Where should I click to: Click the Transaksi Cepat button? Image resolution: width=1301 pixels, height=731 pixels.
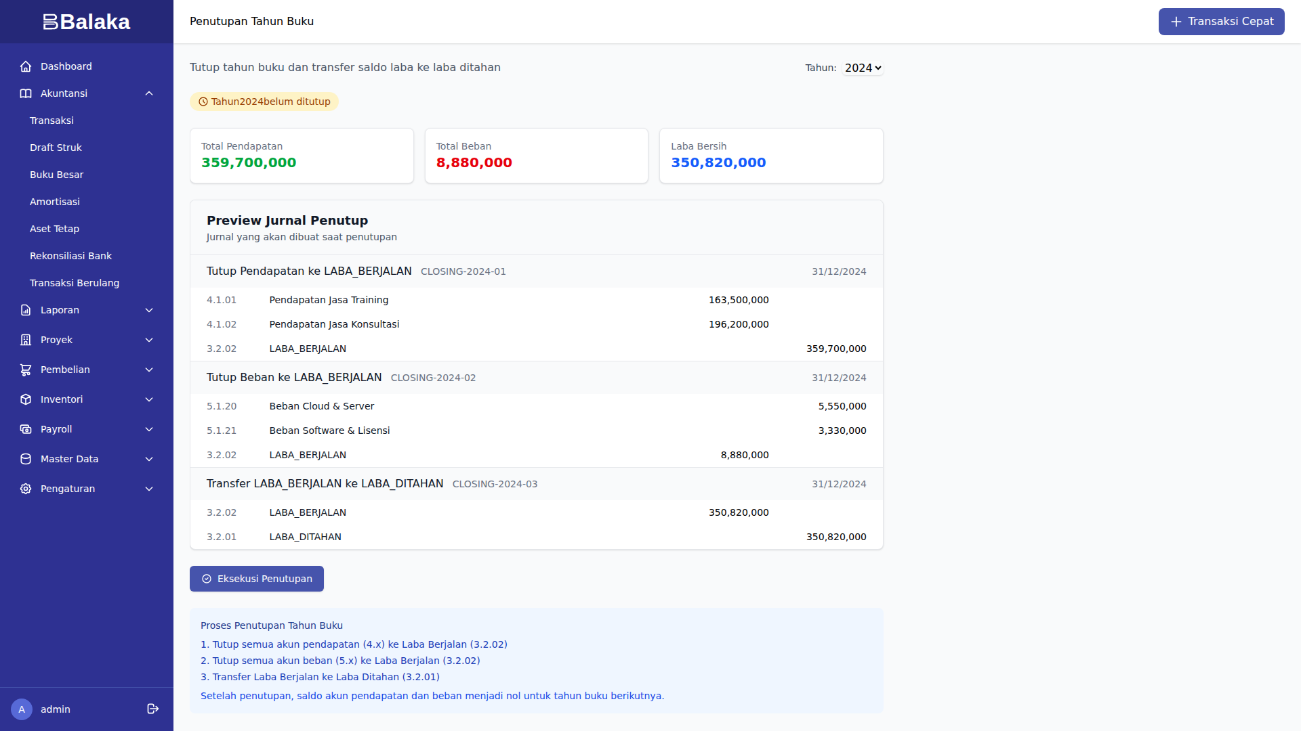(x=1221, y=22)
